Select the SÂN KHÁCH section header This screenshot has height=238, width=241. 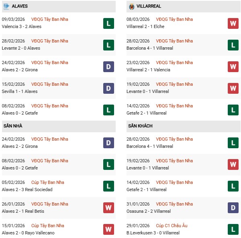(x=141, y=126)
